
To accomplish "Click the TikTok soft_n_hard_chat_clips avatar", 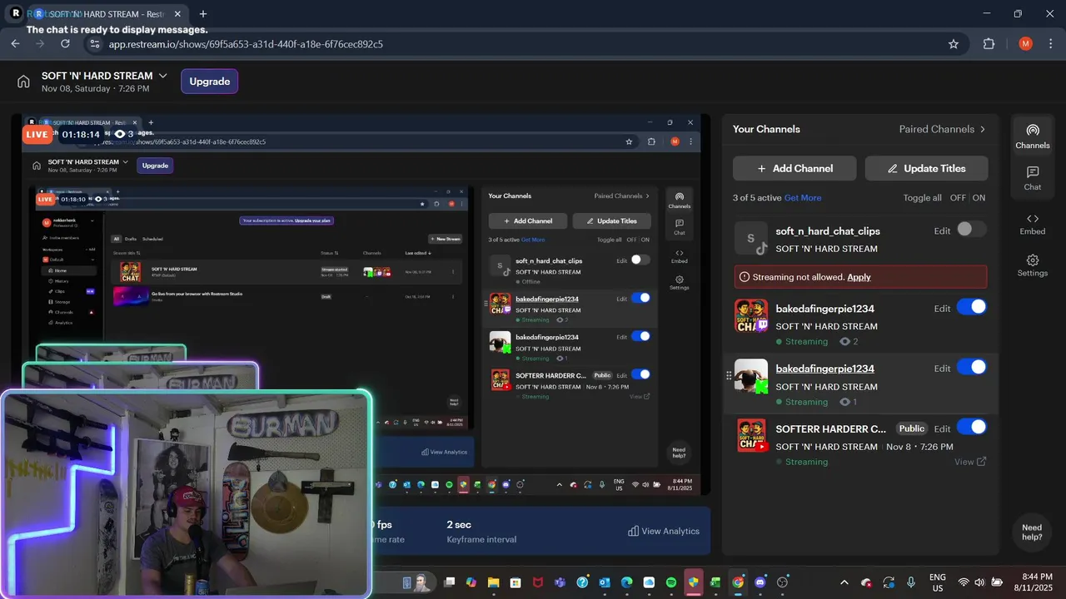I will 751,238.
